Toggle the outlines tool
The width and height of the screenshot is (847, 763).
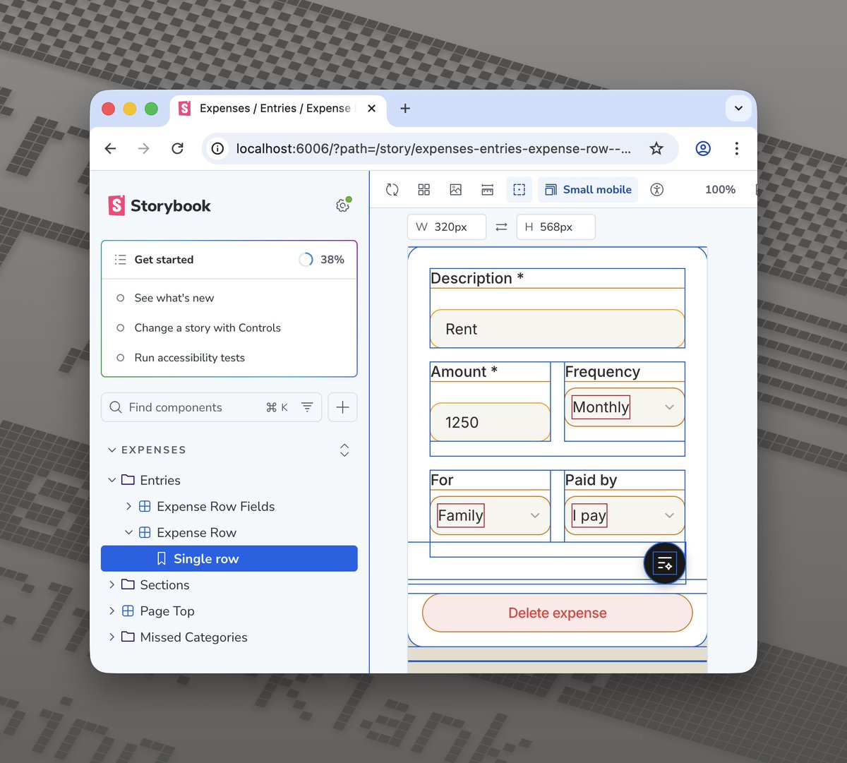(x=519, y=189)
